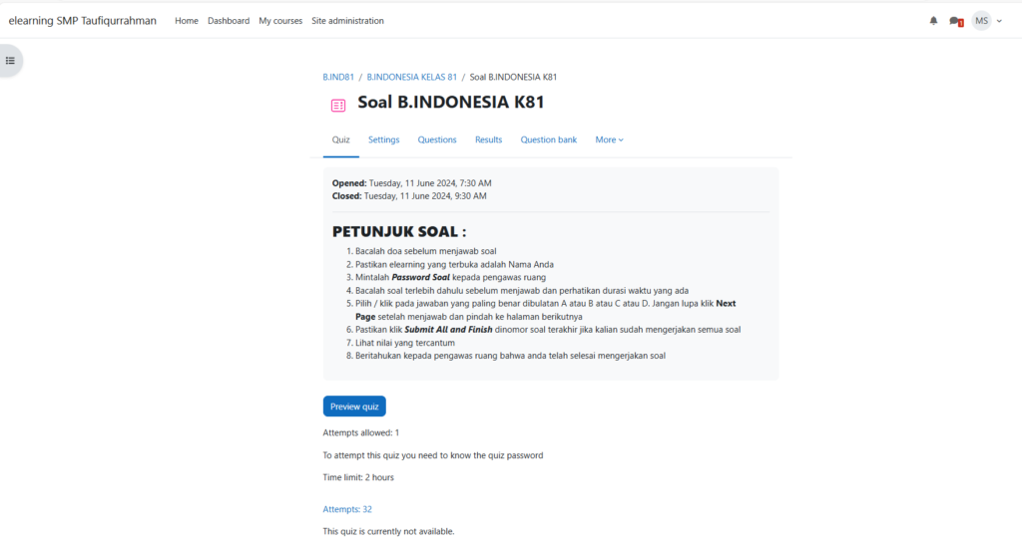Viewport: 1022px width, 546px height.
Task: Expand the More tab dropdown
Action: 609,140
